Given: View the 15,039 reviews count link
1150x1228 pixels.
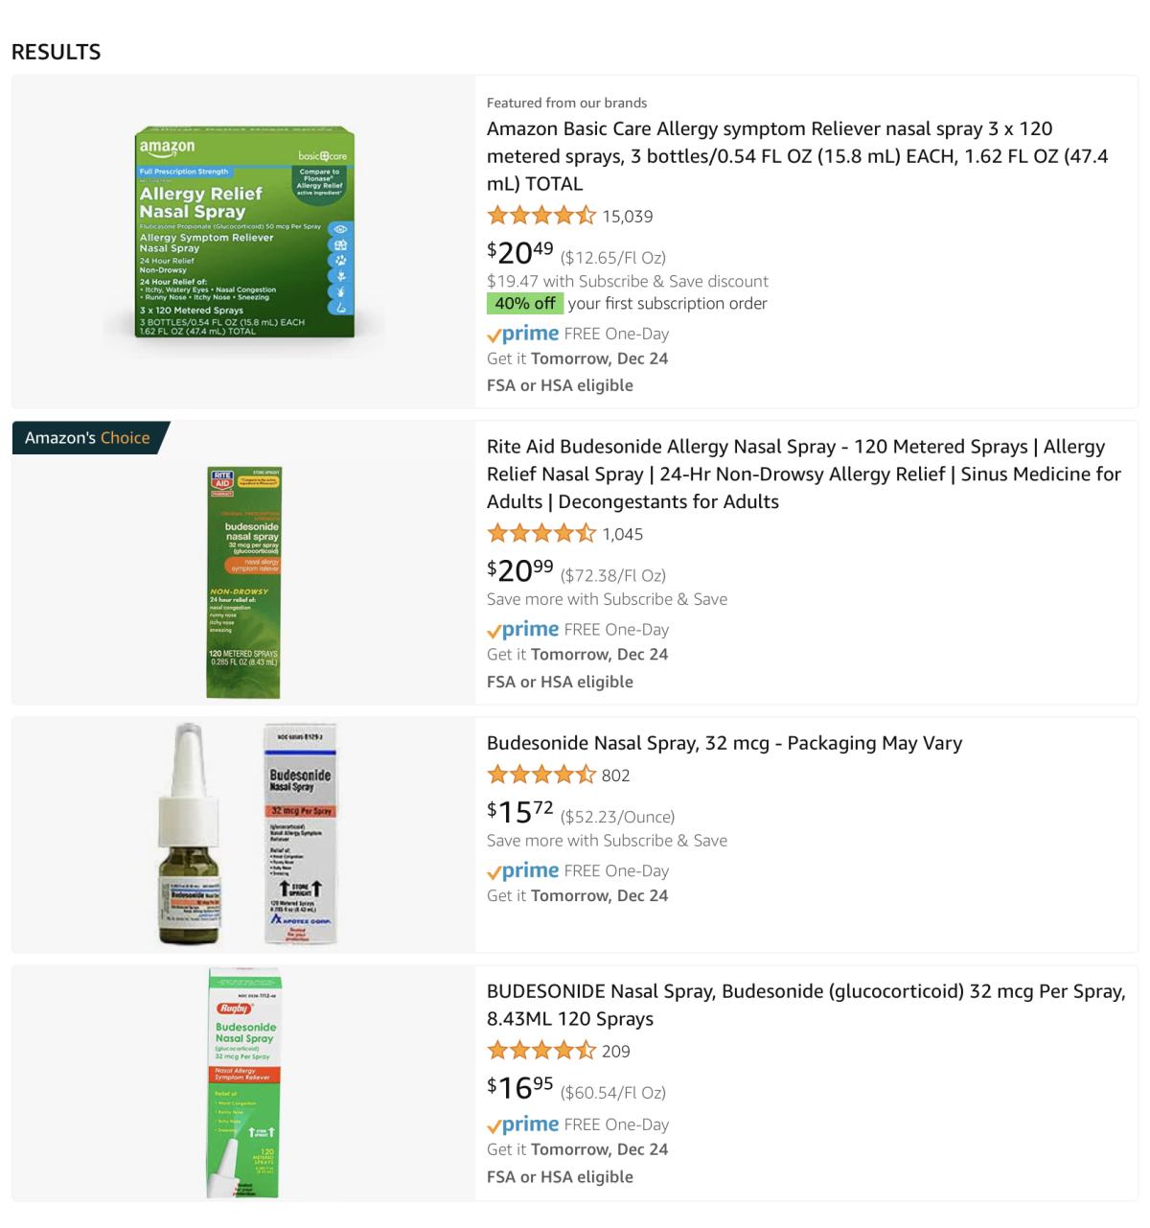Looking at the screenshot, I should tap(628, 217).
